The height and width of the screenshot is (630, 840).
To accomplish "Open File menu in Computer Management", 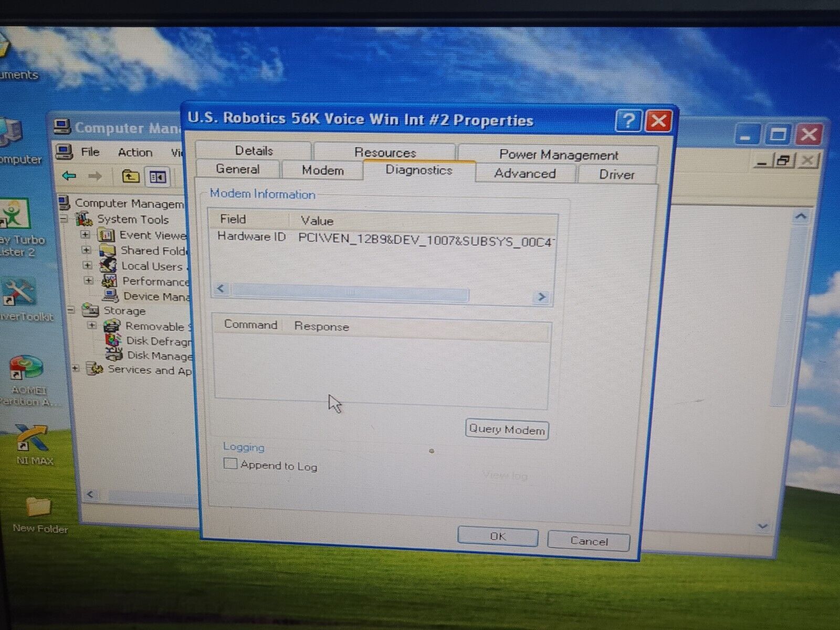I will click(90, 152).
